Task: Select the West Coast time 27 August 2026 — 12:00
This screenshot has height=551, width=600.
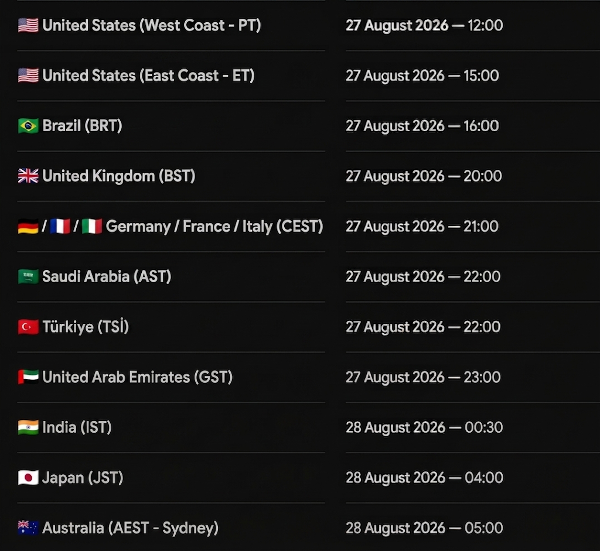Action: (424, 26)
